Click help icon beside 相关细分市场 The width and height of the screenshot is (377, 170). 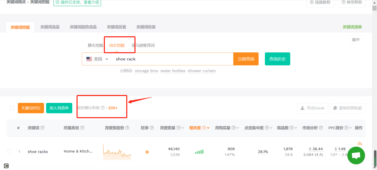click(102, 108)
